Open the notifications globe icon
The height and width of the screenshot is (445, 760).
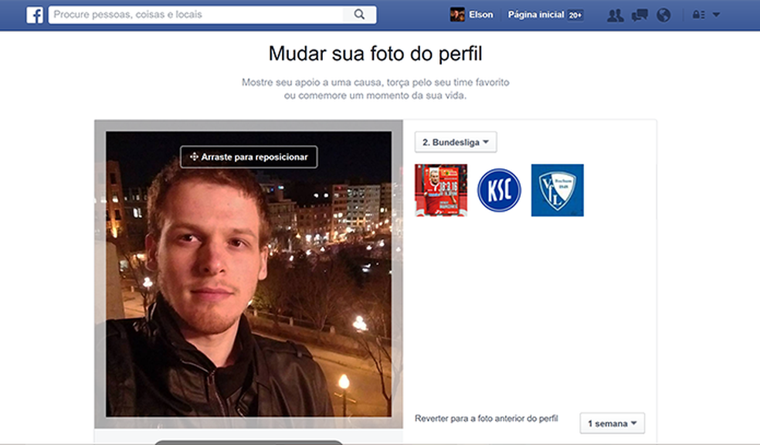[x=663, y=14]
